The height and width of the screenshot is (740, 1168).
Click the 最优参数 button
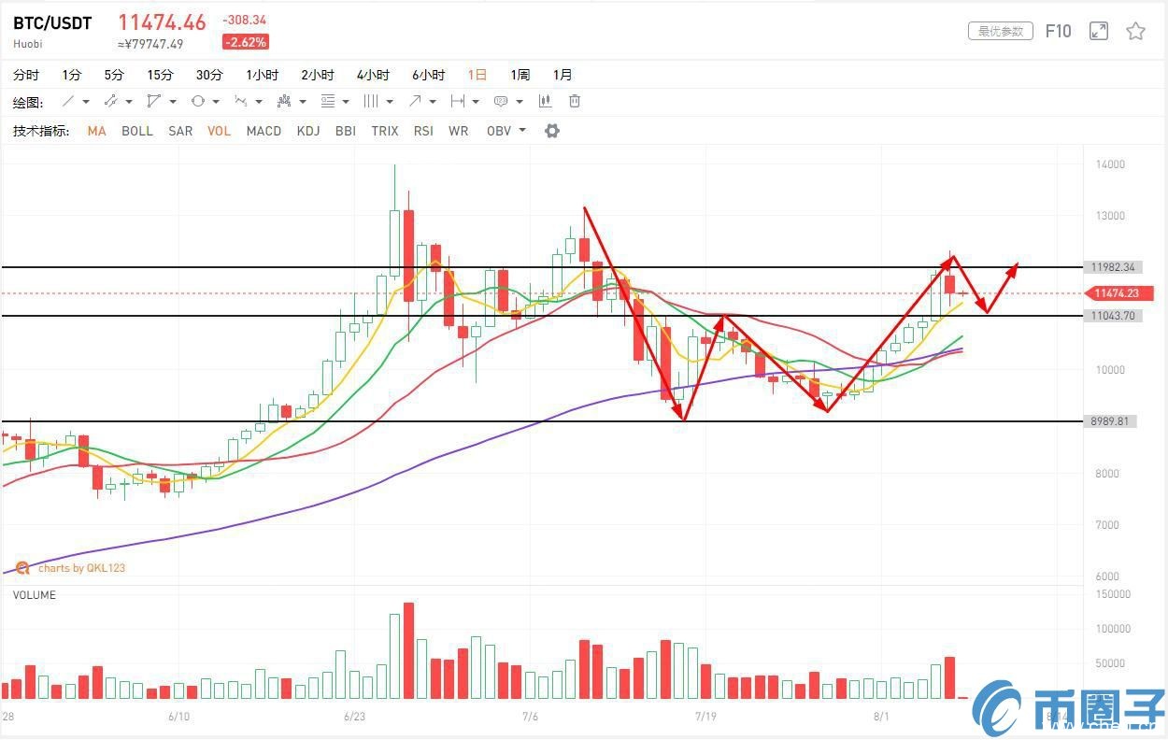click(x=1000, y=31)
